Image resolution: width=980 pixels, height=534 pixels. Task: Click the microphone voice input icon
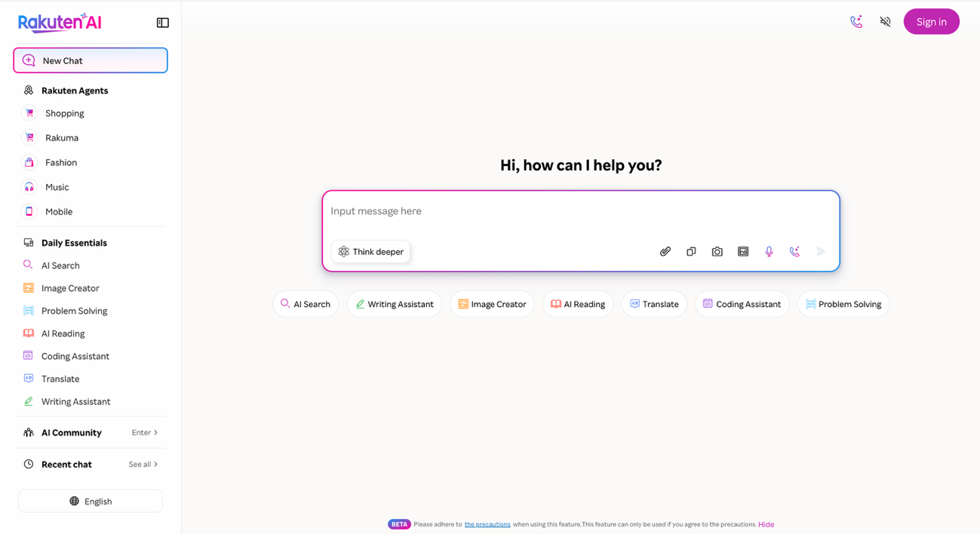tap(769, 252)
